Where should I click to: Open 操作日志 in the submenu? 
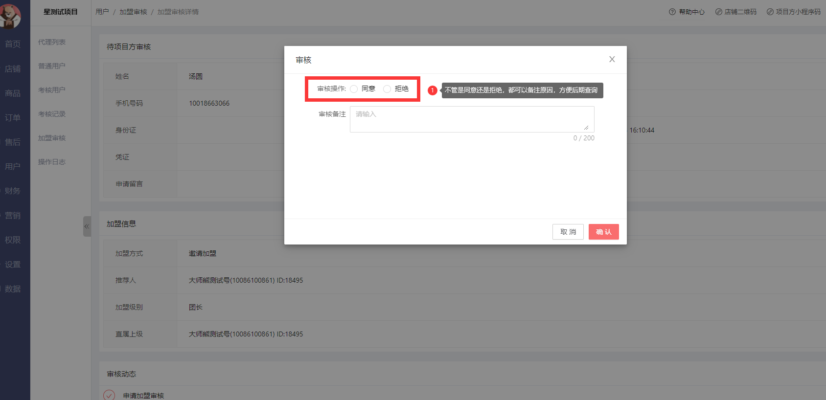point(52,162)
